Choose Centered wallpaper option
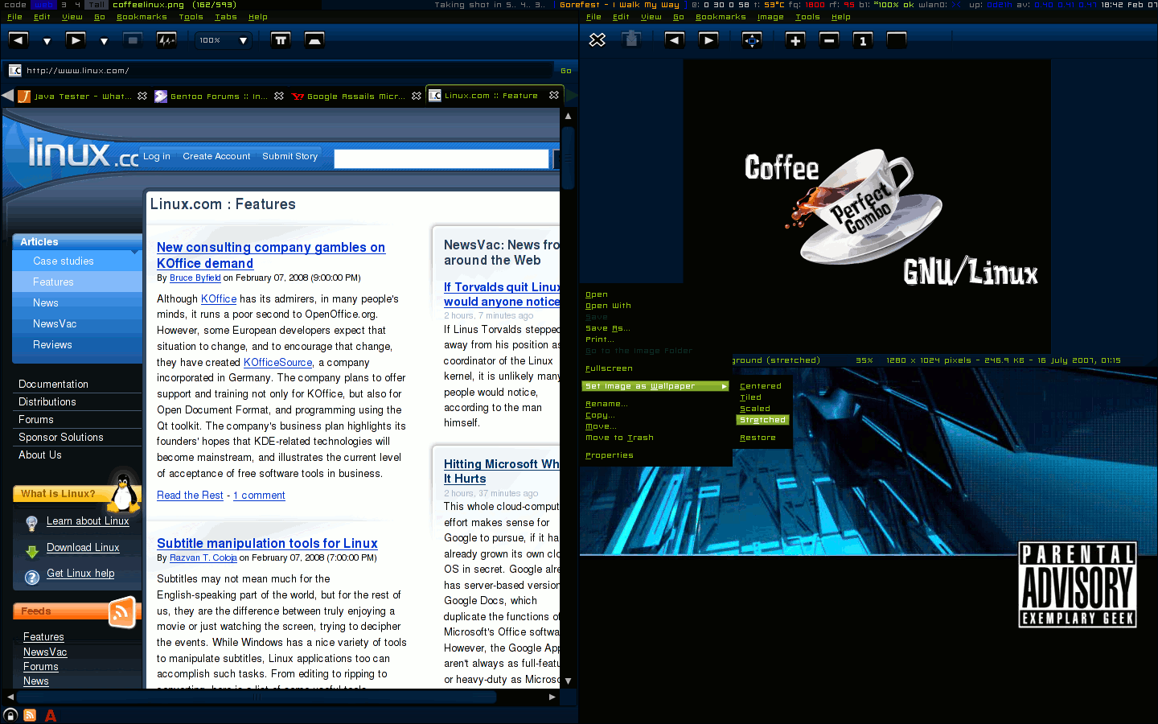Viewport: 1158px width, 724px height. coord(761,386)
